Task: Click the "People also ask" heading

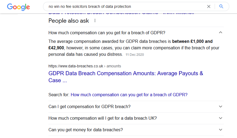Action: (x=69, y=21)
